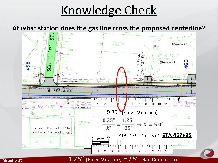Click the 'IA 92 (ML092)' road label
The image size is (218, 163).
pos(60,91)
